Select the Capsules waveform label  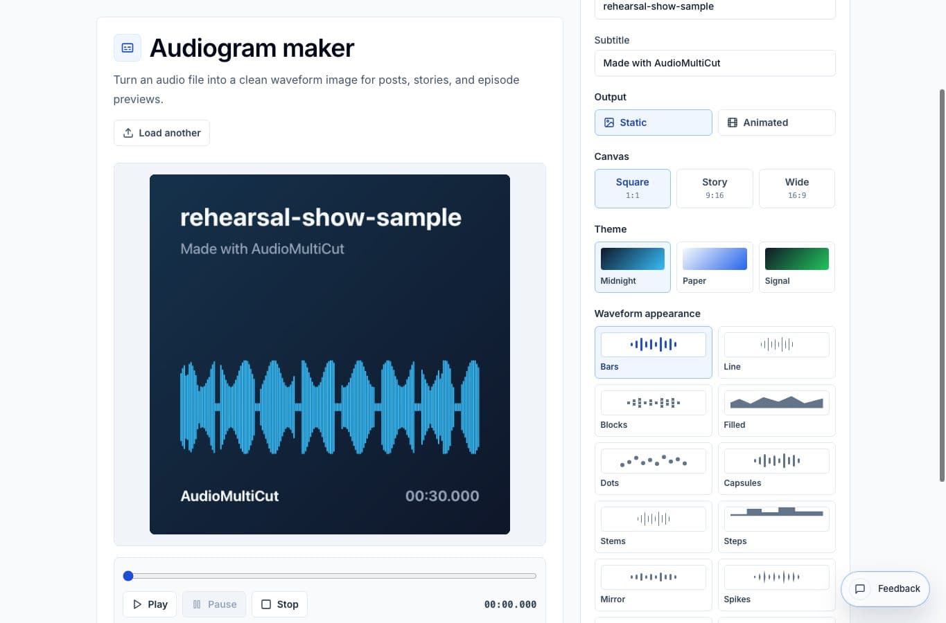[x=743, y=483]
